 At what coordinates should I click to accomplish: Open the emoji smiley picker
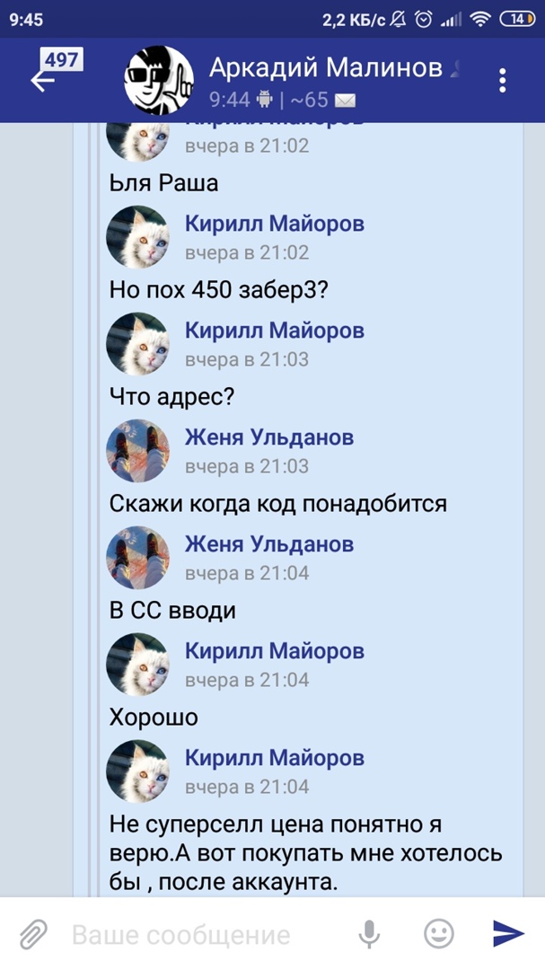(x=438, y=933)
